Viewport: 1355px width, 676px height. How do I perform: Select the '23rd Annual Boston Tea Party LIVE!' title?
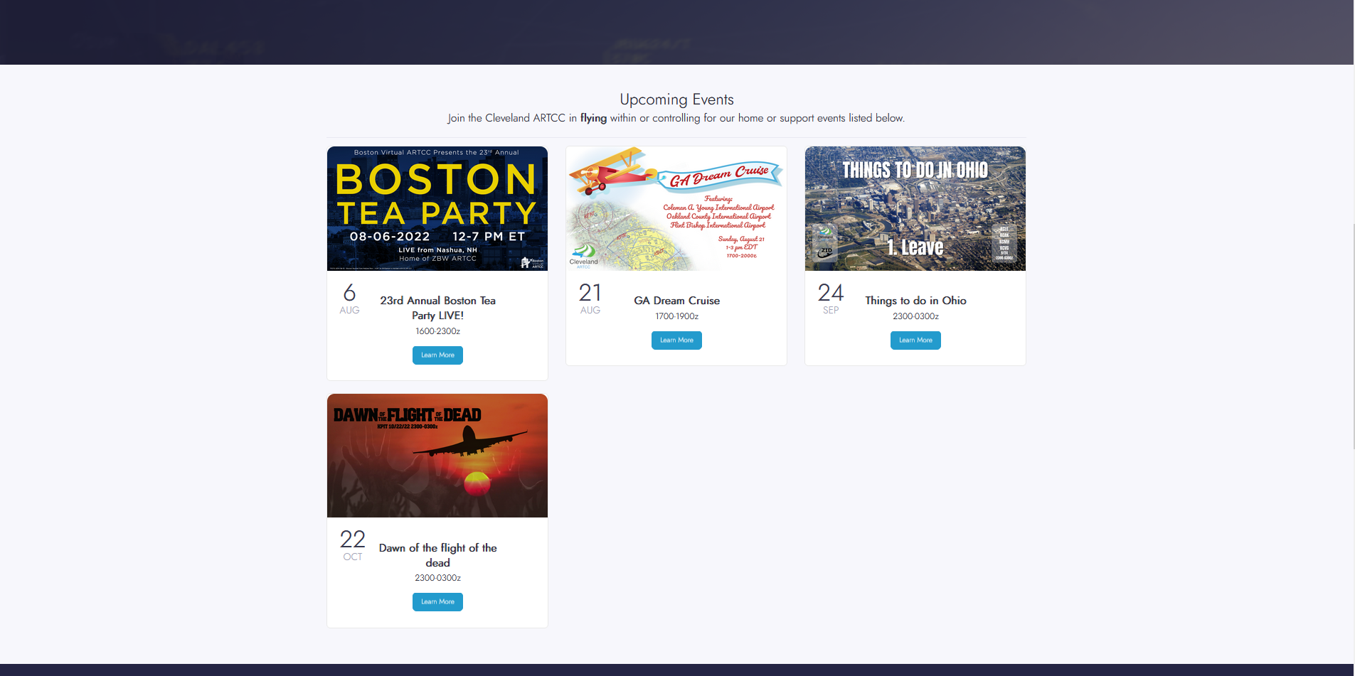click(437, 308)
